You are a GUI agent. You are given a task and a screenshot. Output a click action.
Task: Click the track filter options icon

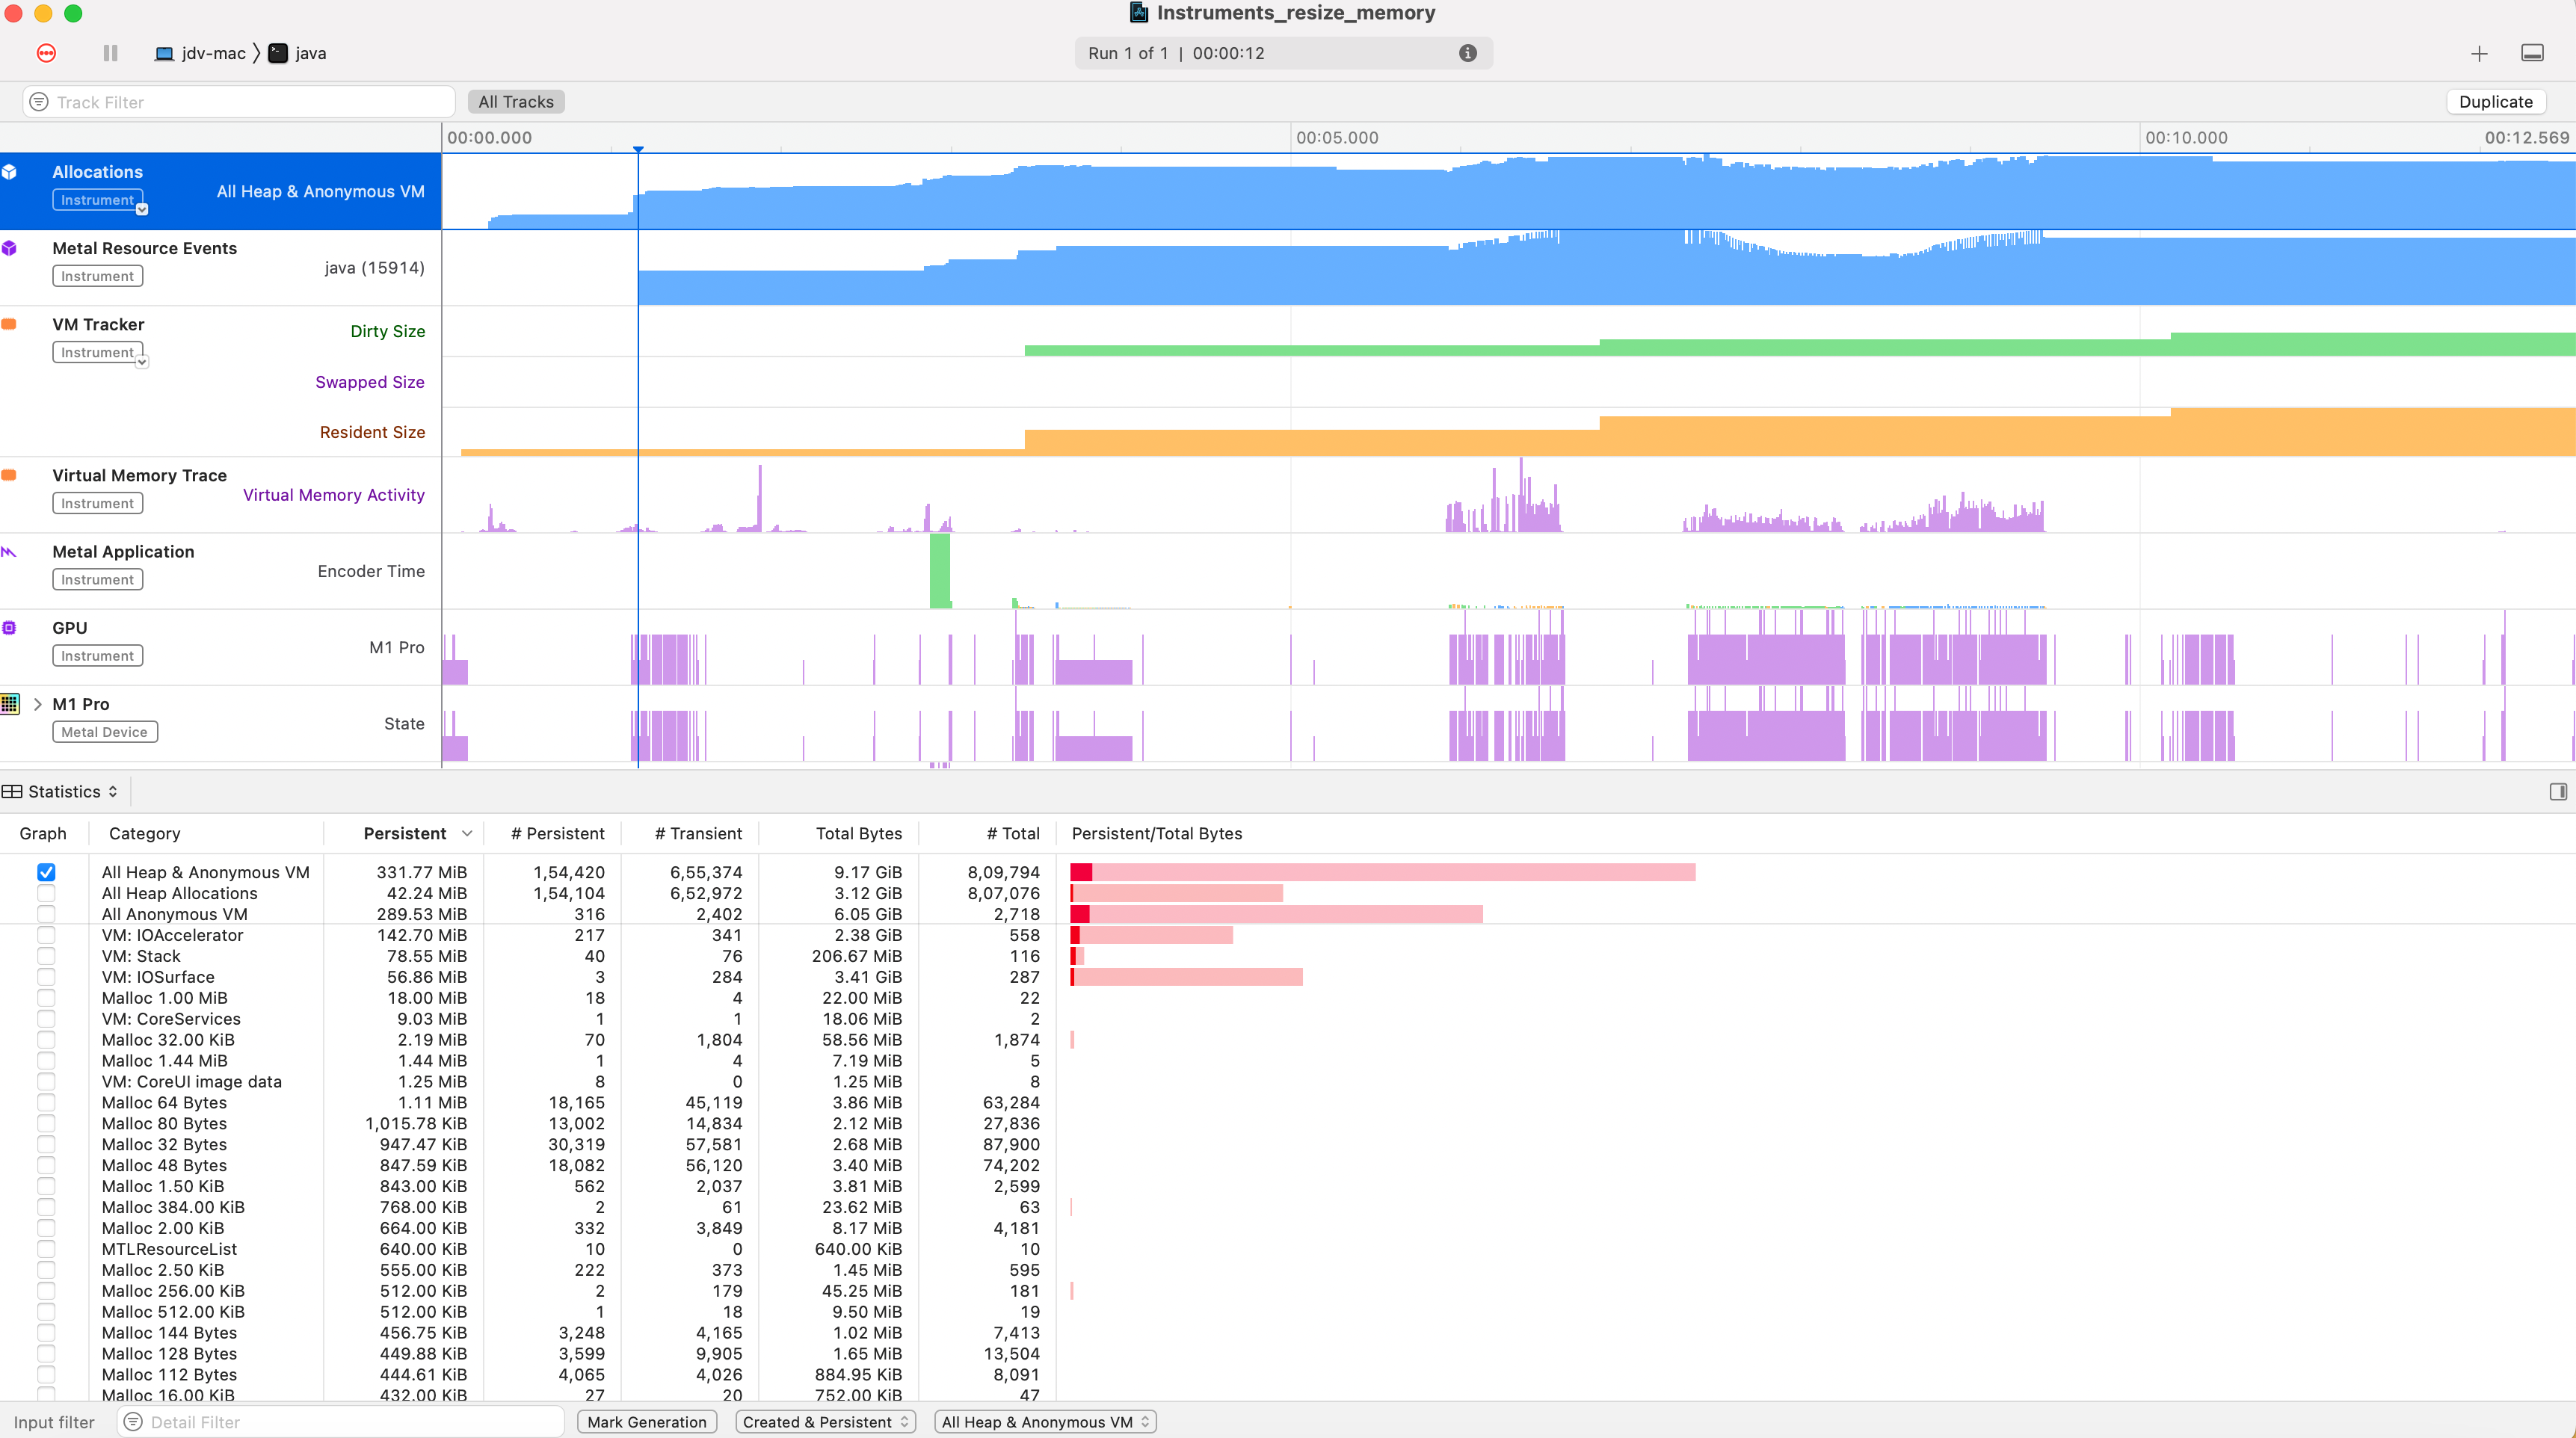(39, 102)
